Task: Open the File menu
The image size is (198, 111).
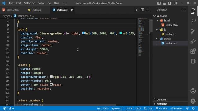Action: (11, 3)
